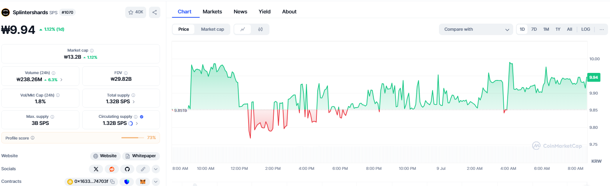
Task: Click the Profile score info icon
Action: [32, 138]
